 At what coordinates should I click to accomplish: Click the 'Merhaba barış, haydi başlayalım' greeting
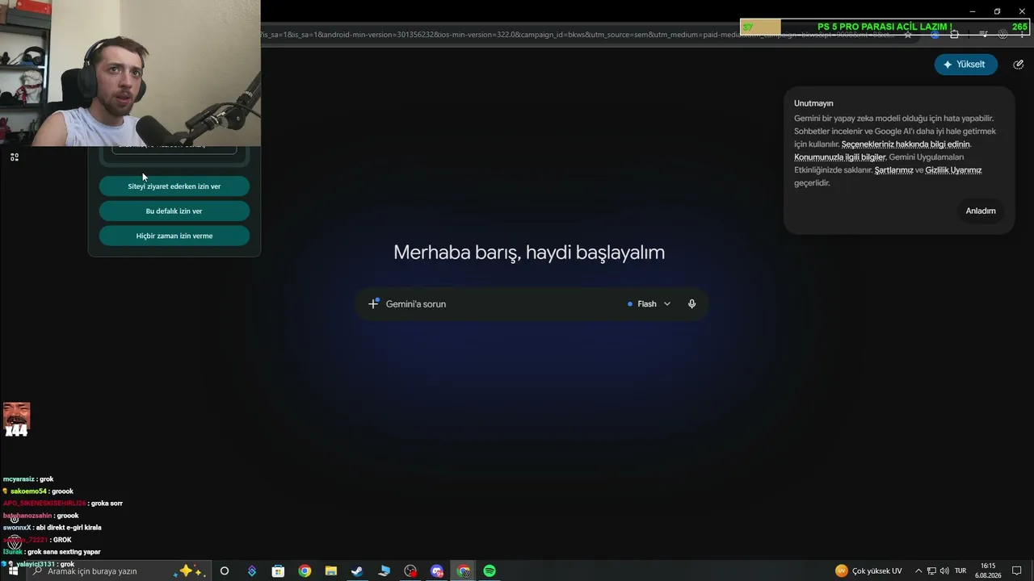pyautogui.click(x=529, y=253)
